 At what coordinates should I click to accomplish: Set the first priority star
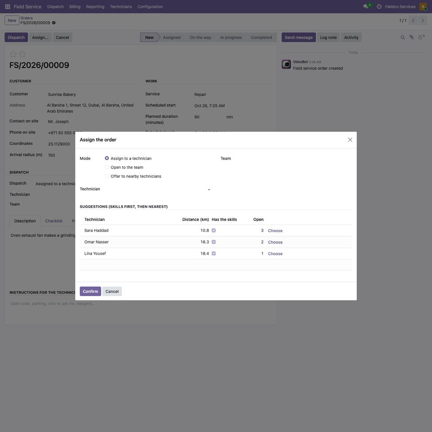(x=13, y=54)
